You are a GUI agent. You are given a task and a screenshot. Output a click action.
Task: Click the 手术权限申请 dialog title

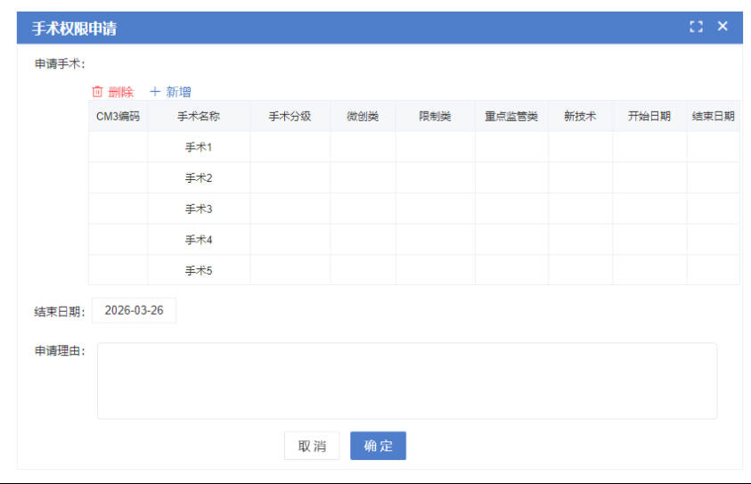(74, 29)
